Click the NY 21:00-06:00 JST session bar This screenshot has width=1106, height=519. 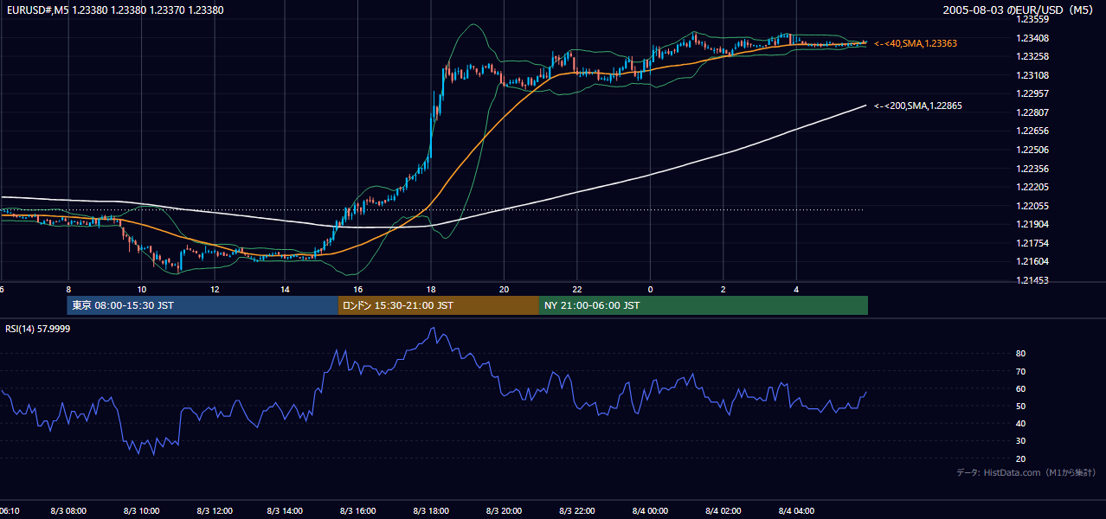click(704, 305)
